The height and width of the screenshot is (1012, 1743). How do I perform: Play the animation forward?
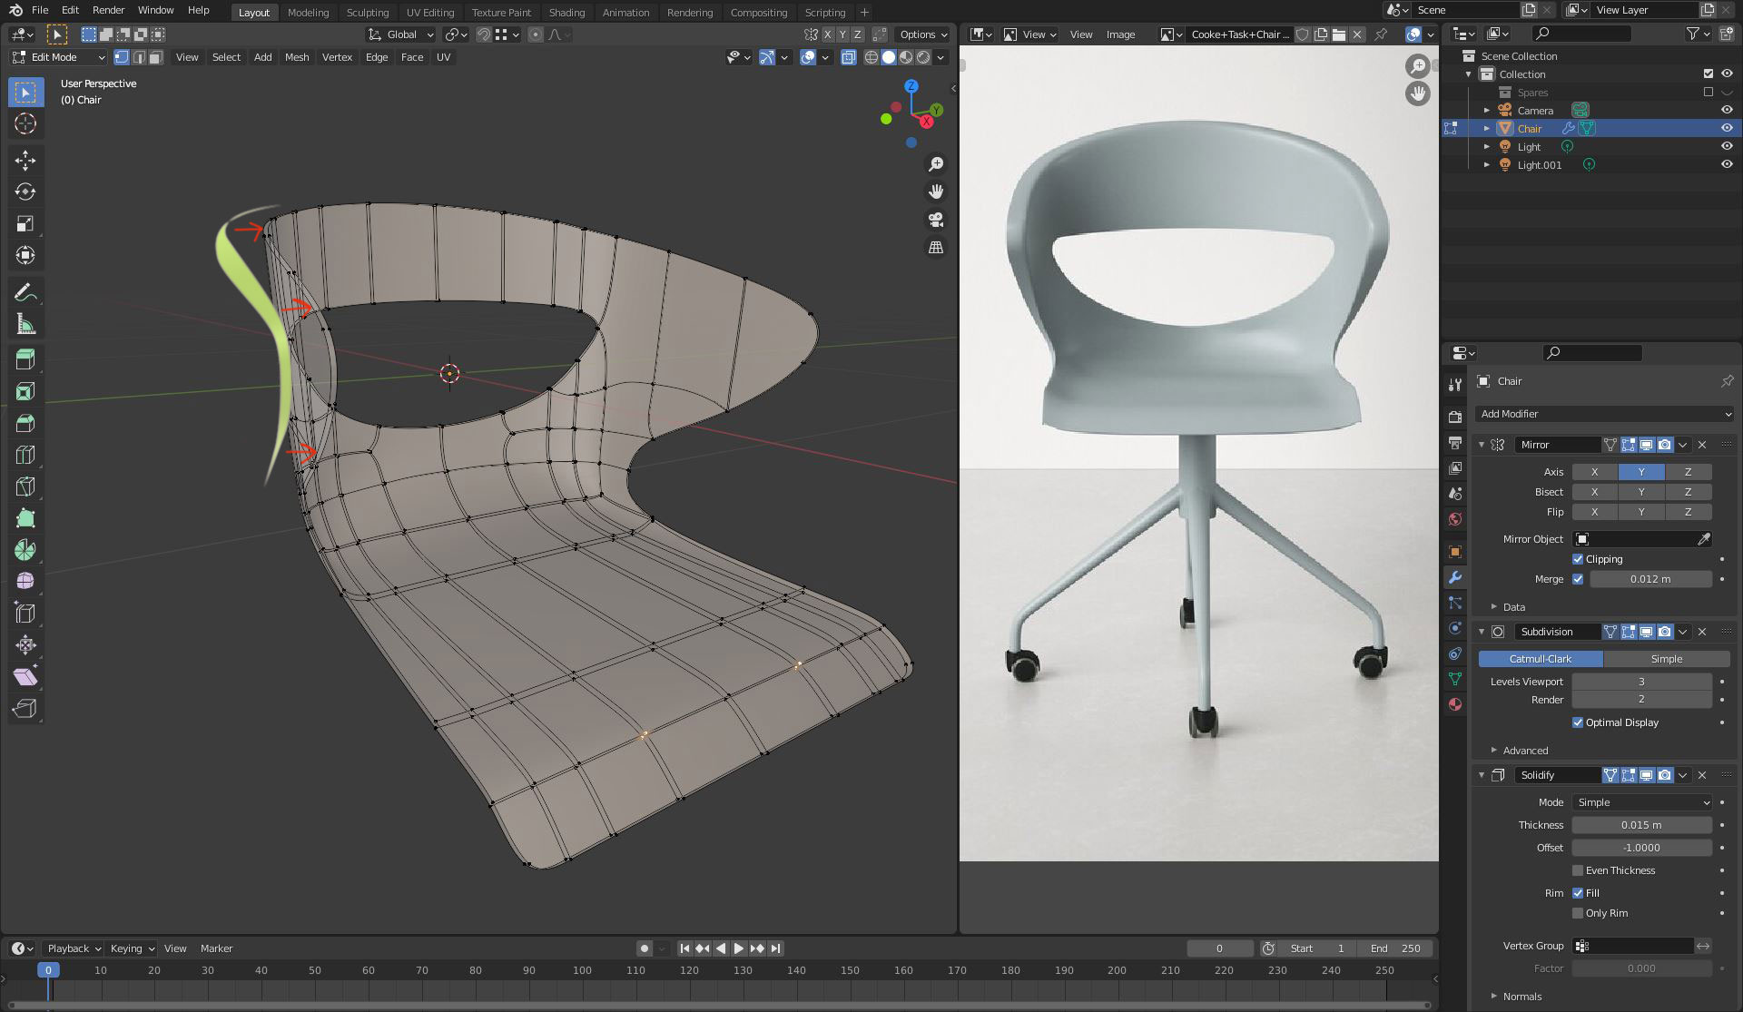click(739, 948)
